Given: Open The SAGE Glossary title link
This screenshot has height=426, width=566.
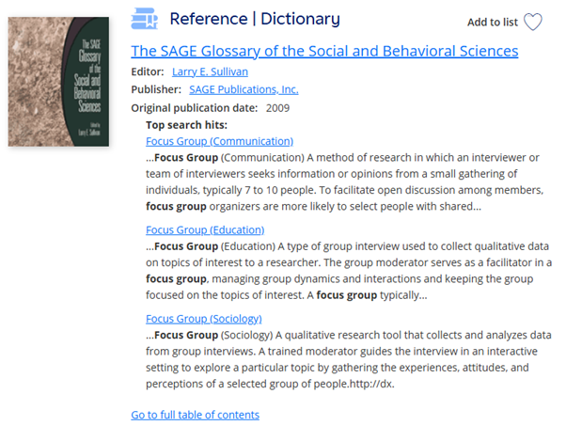Looking at the screenshot, I should pos(324,51).
